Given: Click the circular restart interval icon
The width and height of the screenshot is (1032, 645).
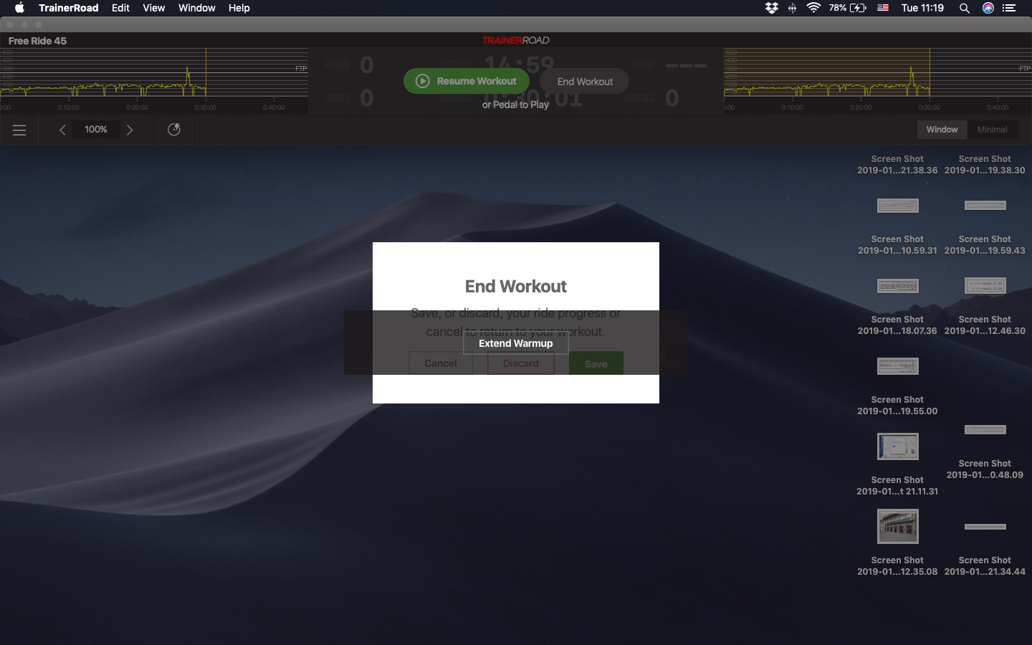Looking at the screenshot, I should pyautogui.click(x=173, y=130).
